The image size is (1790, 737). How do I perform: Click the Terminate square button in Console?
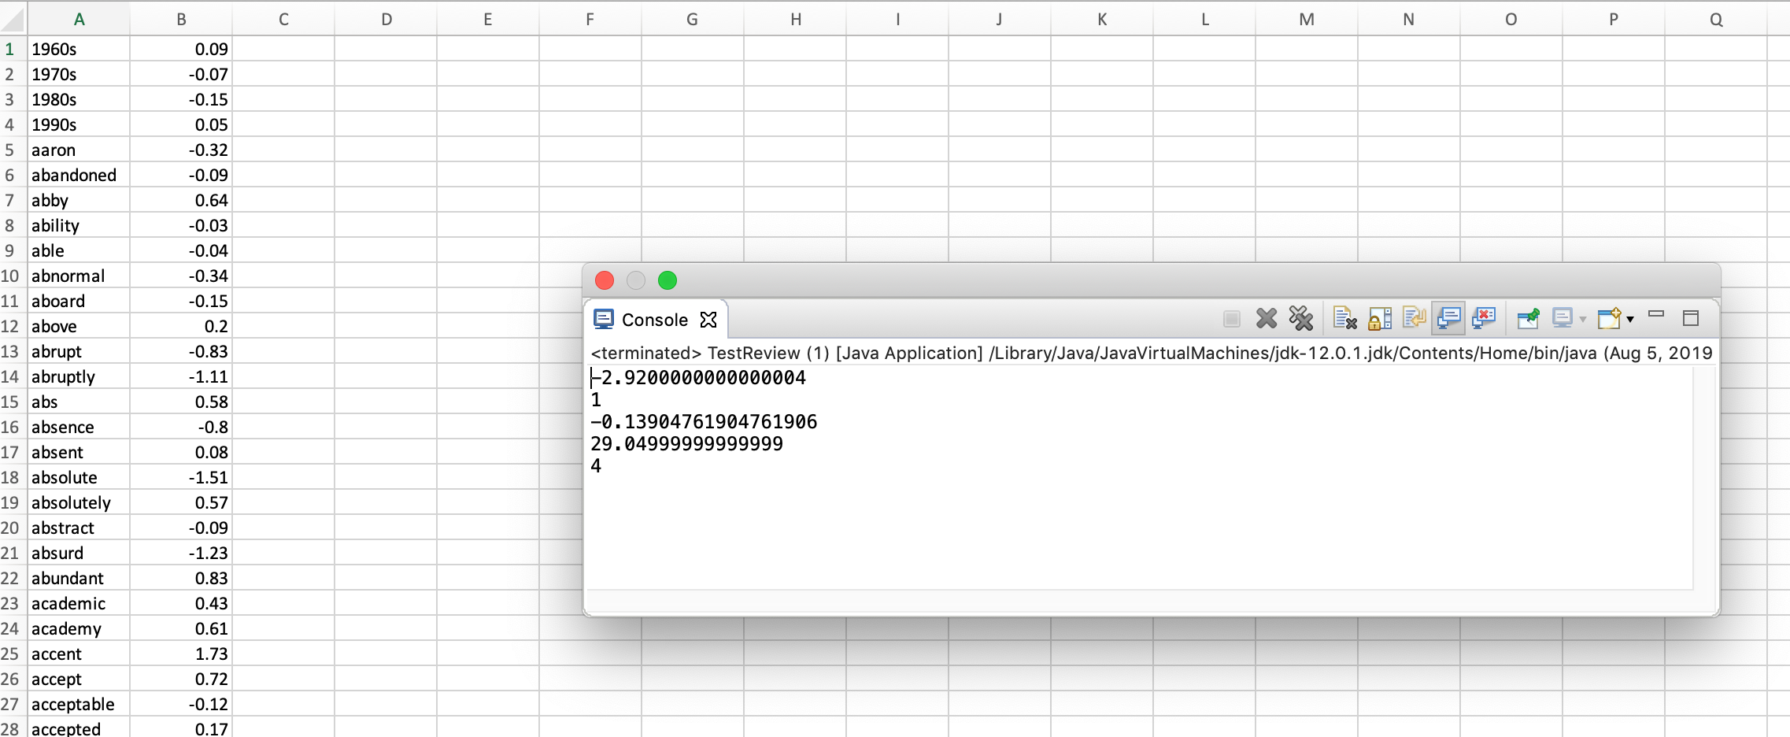(x=1232, y=319)
